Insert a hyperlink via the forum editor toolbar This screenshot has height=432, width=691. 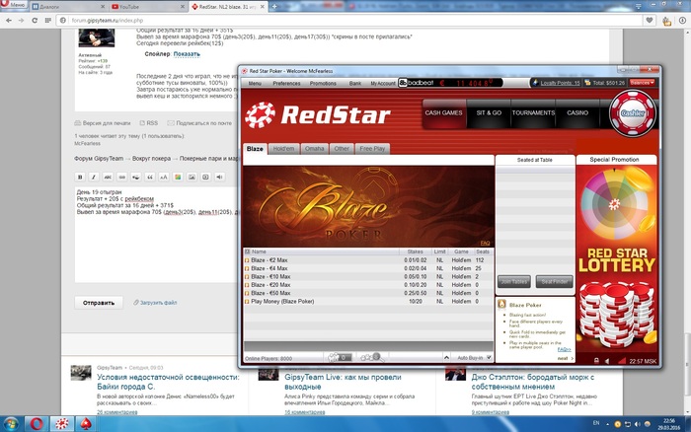pyautogui.click(x=122, y=177)
